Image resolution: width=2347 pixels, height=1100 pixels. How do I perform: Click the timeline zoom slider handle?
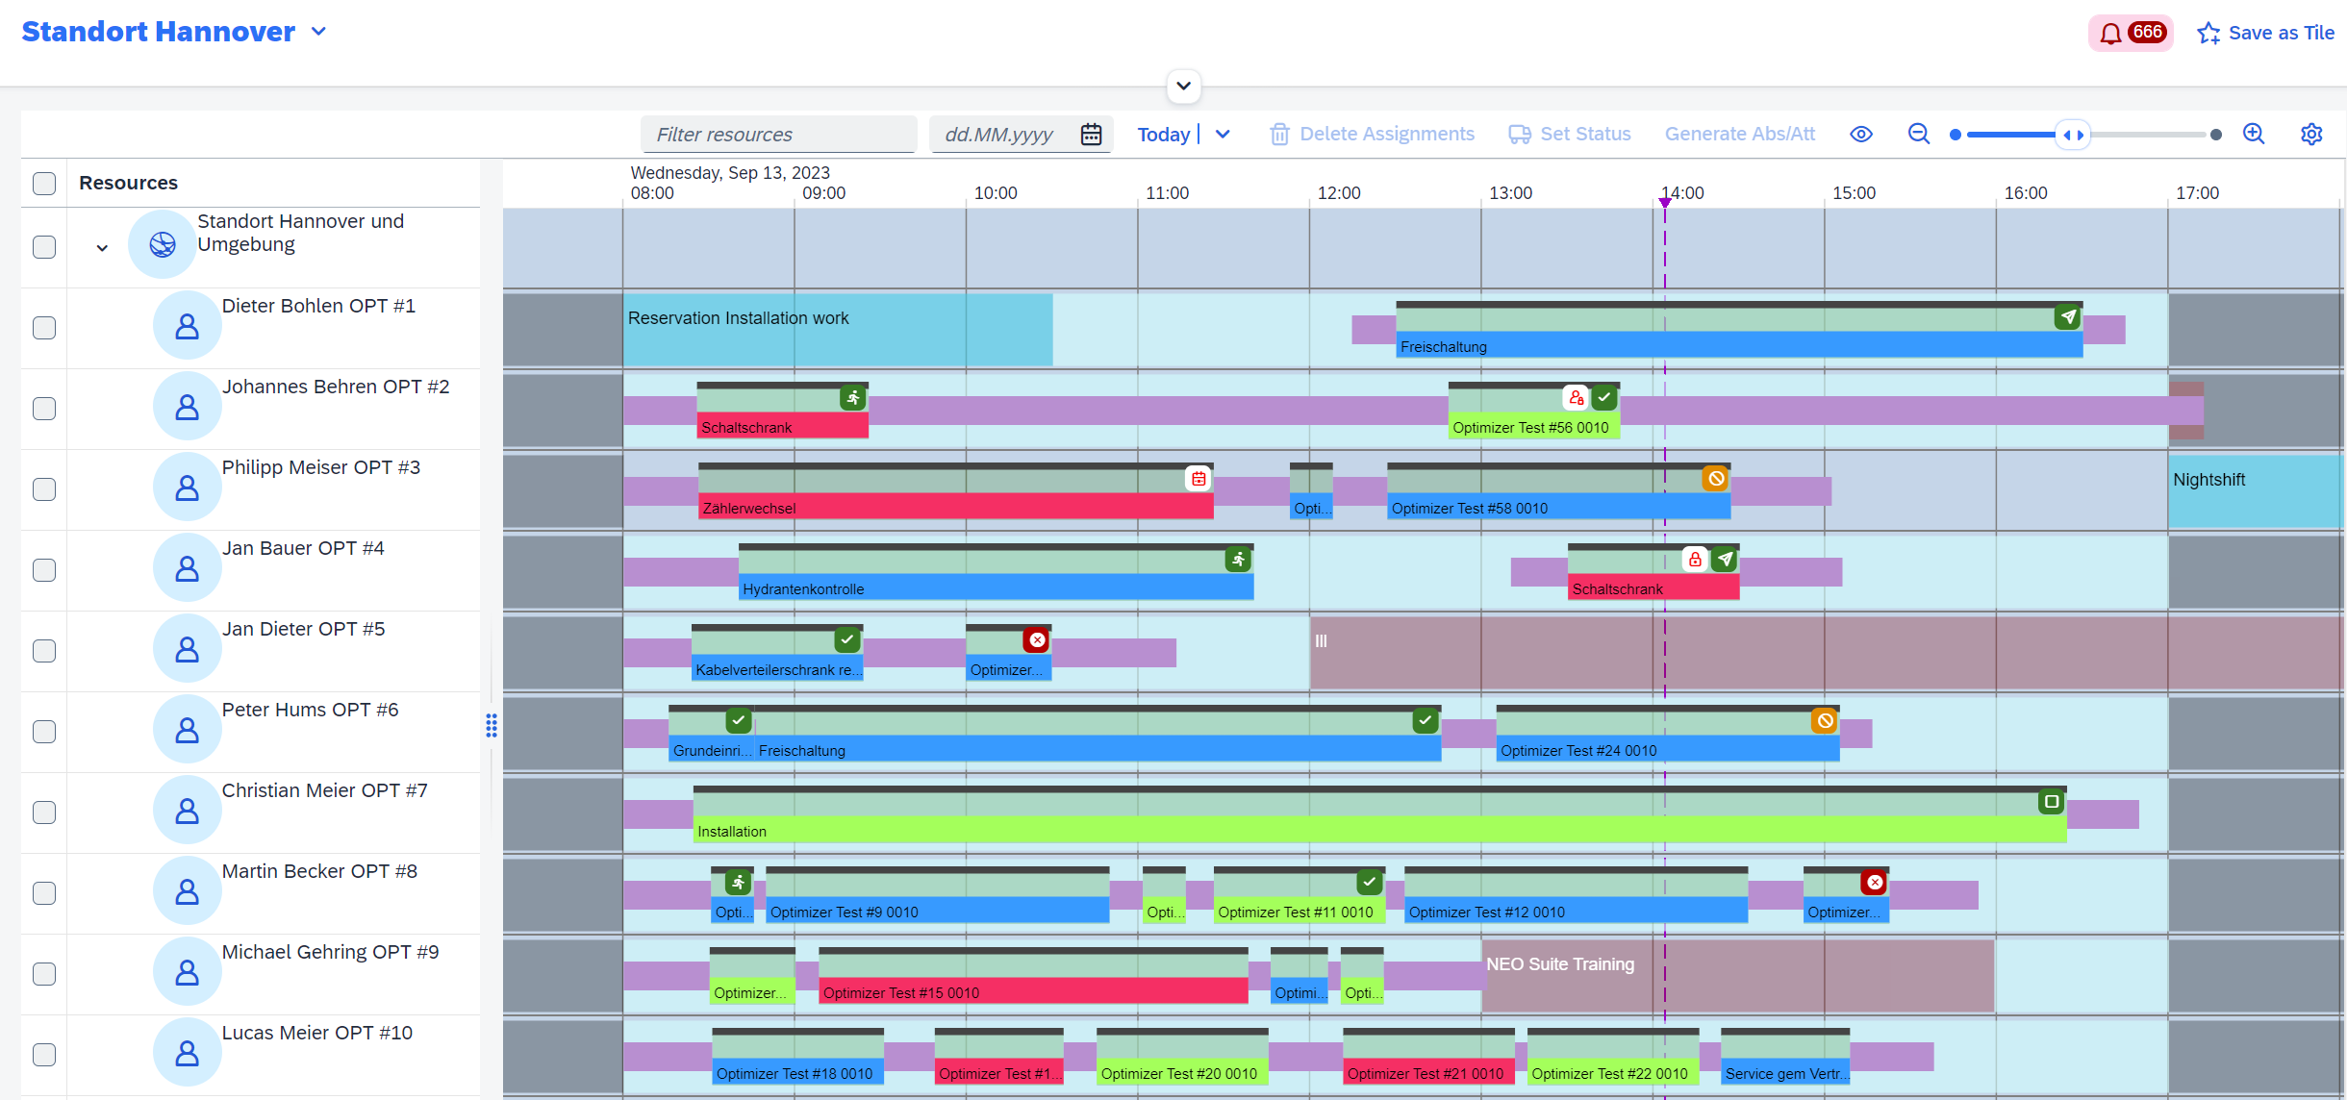[x=2074, y=135]
